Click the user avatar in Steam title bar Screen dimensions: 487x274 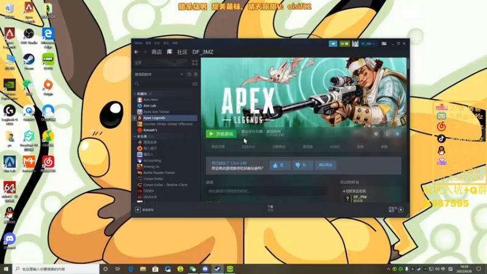point(355,43)
